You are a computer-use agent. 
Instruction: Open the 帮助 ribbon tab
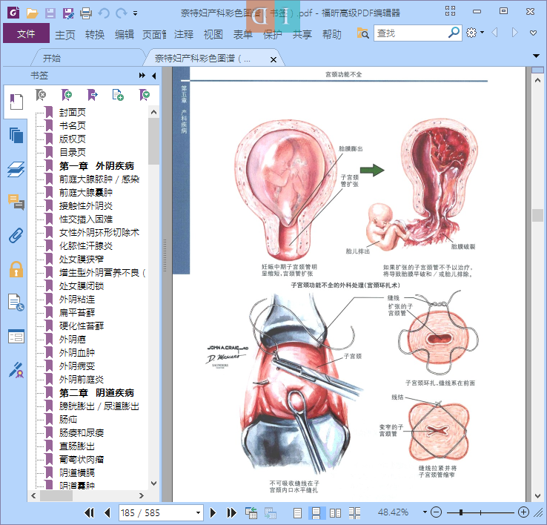332,35
